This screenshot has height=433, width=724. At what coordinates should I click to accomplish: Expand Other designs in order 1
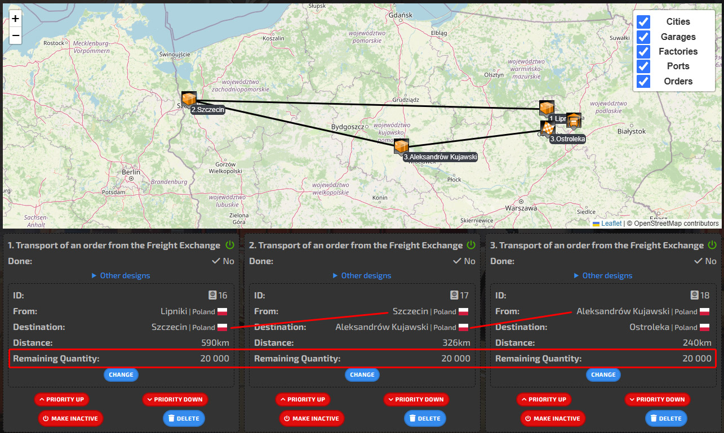121,275
